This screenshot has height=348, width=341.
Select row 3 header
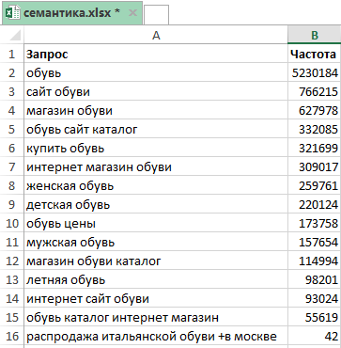click(x=11, y=91)
